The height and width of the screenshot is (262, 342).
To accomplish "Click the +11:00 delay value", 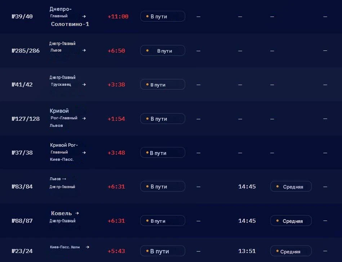I will pyautogui.click(x=118, y=17).
